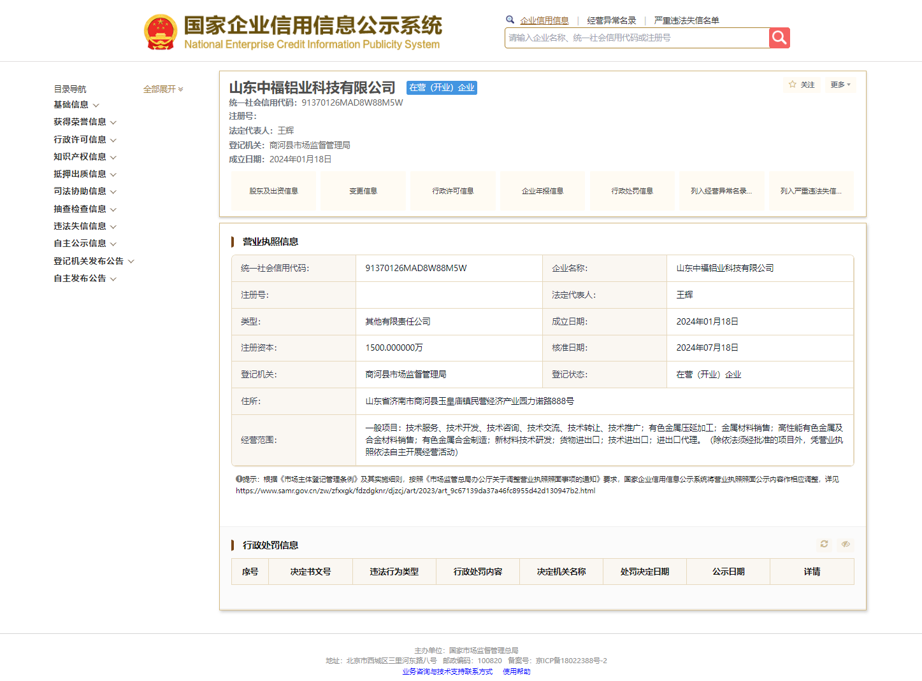The width and height of the screenshot is (922, 681).
Task: Open the 行政许可信息 tab
Action: pyautogui.click(x=453, y=191)
